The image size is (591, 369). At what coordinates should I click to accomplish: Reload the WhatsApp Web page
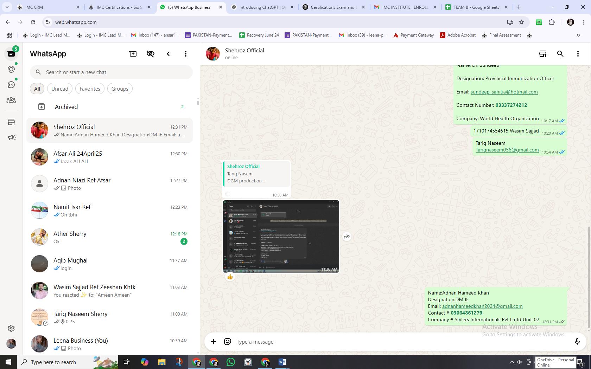(x=33, y=22)
